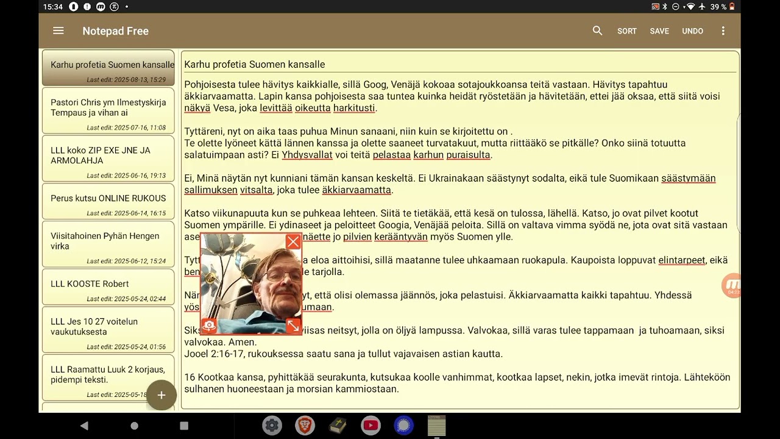Tap the pi notification icon in status bar
780x439 pixels.
[114, 7]
